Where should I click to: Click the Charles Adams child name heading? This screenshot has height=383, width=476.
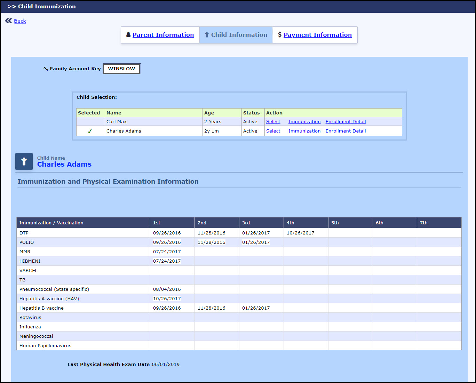pyautogui.click(x=64, y=164)
